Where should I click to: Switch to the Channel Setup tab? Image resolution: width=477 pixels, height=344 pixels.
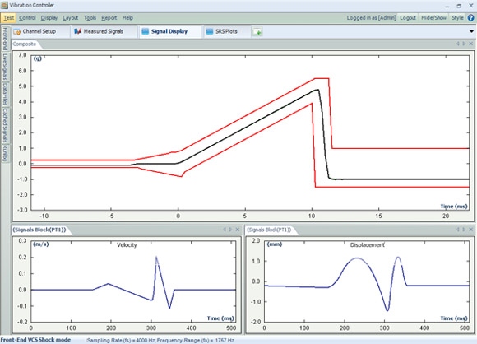[41, 31]
